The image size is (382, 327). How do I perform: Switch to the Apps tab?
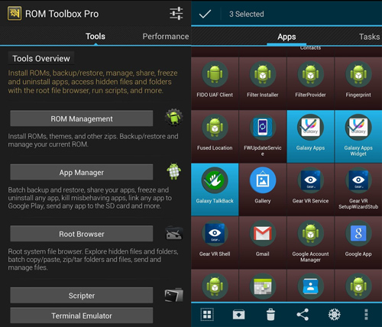click(x=286, y=37)
